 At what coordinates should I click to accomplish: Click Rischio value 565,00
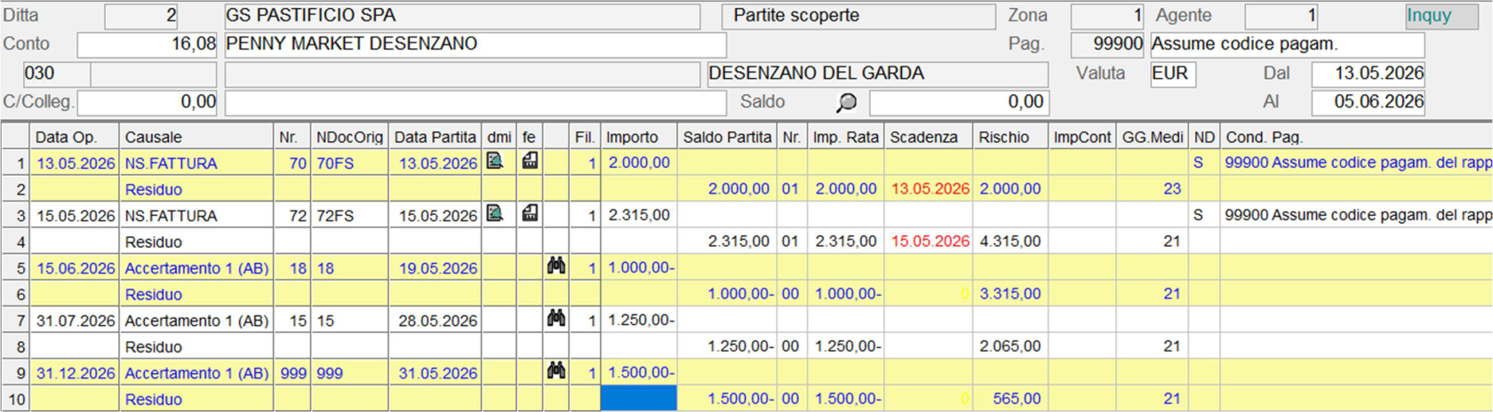tap(1017, 399)
